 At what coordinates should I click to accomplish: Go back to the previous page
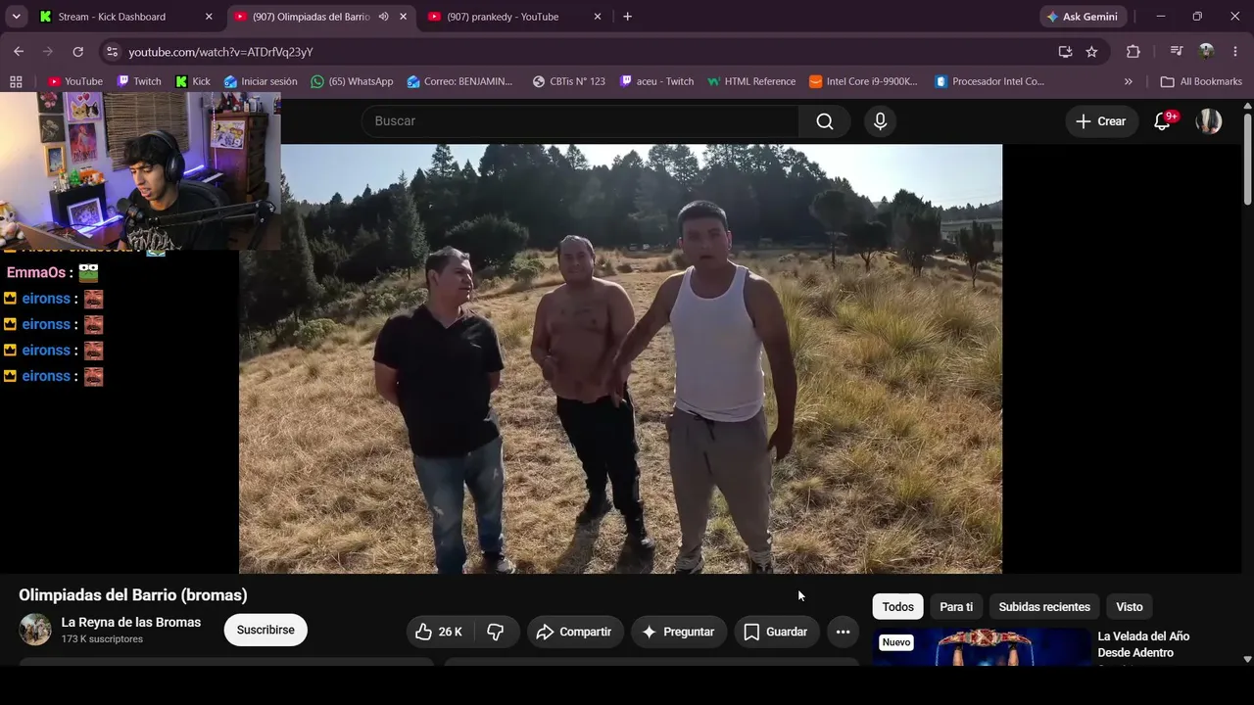click(19, 52)
